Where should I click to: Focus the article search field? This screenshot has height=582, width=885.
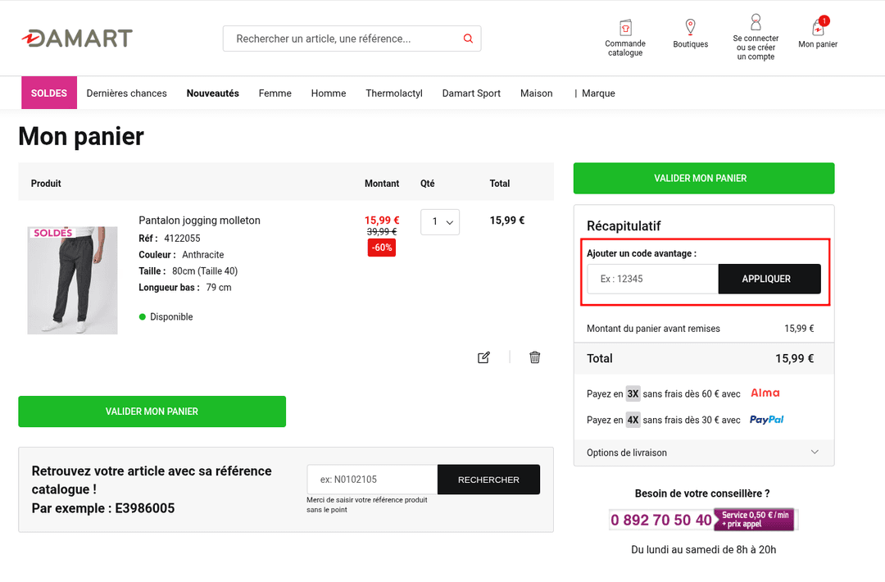click(x=344, y=39)
